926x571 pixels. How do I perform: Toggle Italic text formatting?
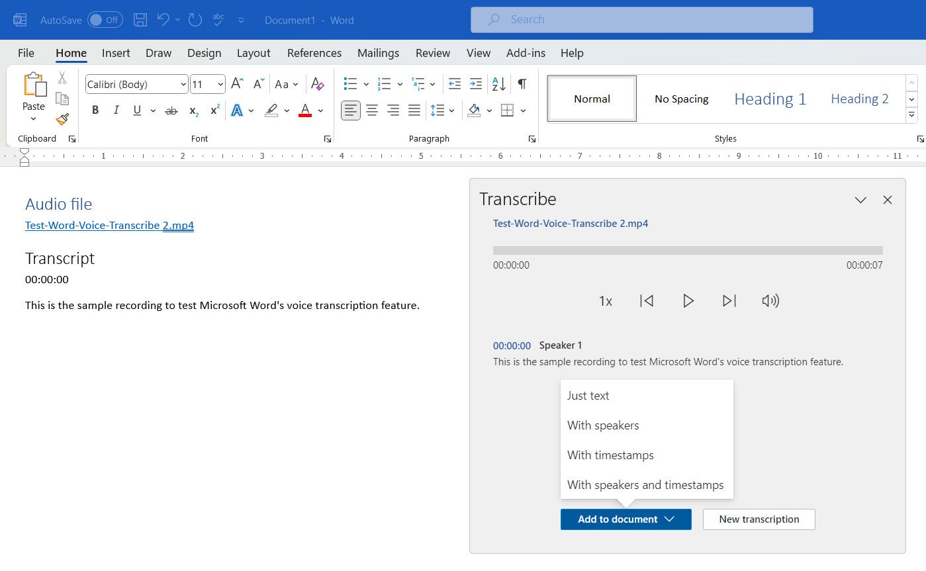click(116, 110)
